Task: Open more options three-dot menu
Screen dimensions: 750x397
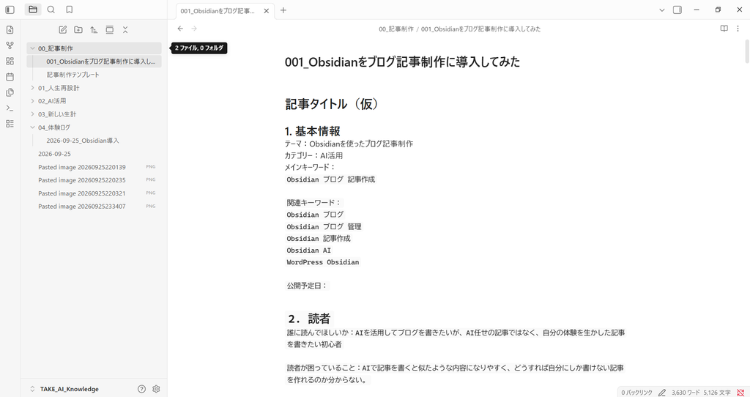Action: coord(738,29)
